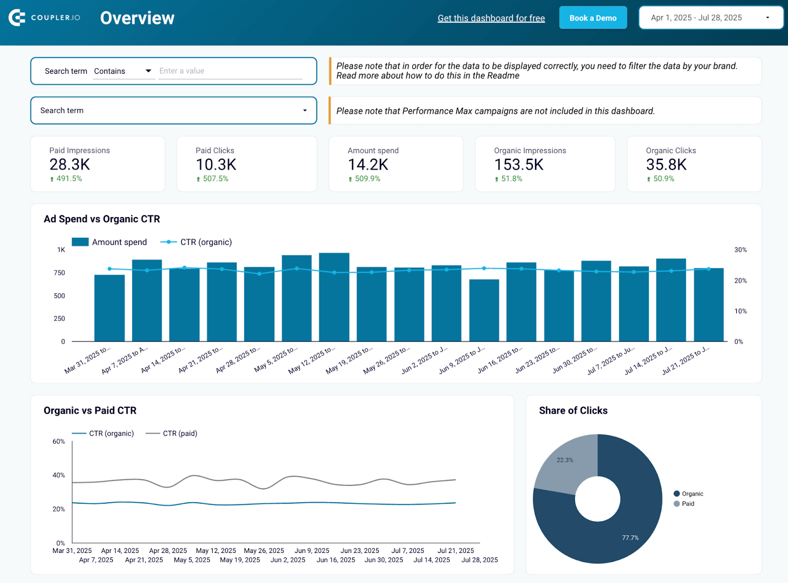Open the date range dropdown
788x583 pixels.
711,18
